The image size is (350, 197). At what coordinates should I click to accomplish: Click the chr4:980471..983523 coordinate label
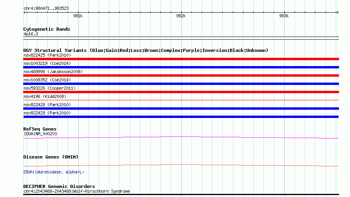click(46, 9)
